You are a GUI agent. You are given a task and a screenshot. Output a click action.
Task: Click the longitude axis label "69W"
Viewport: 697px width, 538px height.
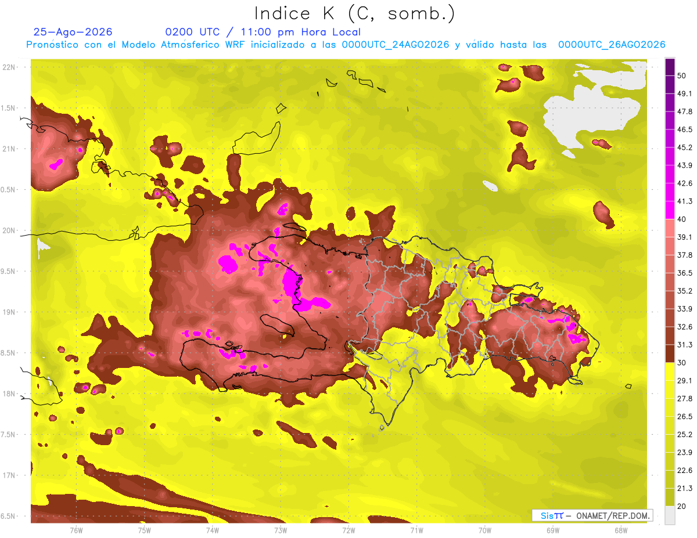552,530
